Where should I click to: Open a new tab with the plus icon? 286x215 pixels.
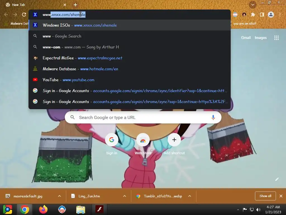75,5
